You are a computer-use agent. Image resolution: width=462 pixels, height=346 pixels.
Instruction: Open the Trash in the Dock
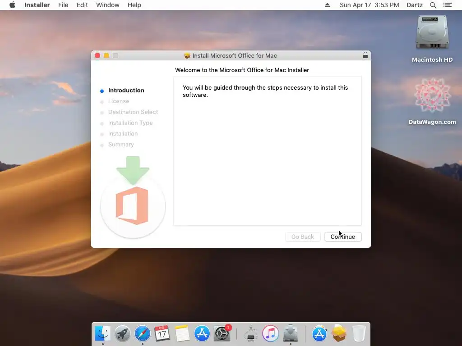pos(359,333)
